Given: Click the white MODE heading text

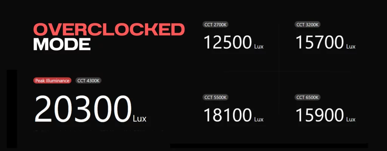Looking at the screenshot, I should (62, 44).
